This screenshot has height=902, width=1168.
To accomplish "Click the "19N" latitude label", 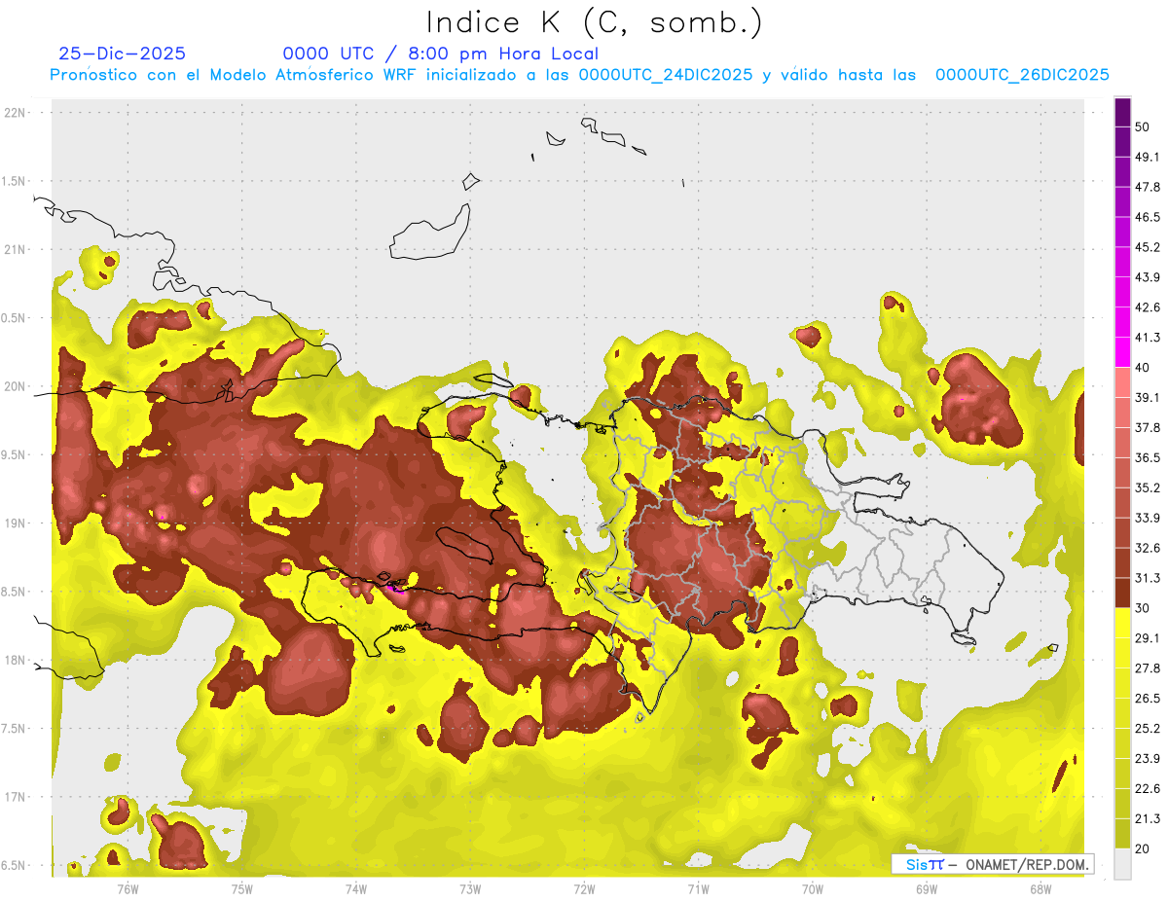I will tap(16, 523).
